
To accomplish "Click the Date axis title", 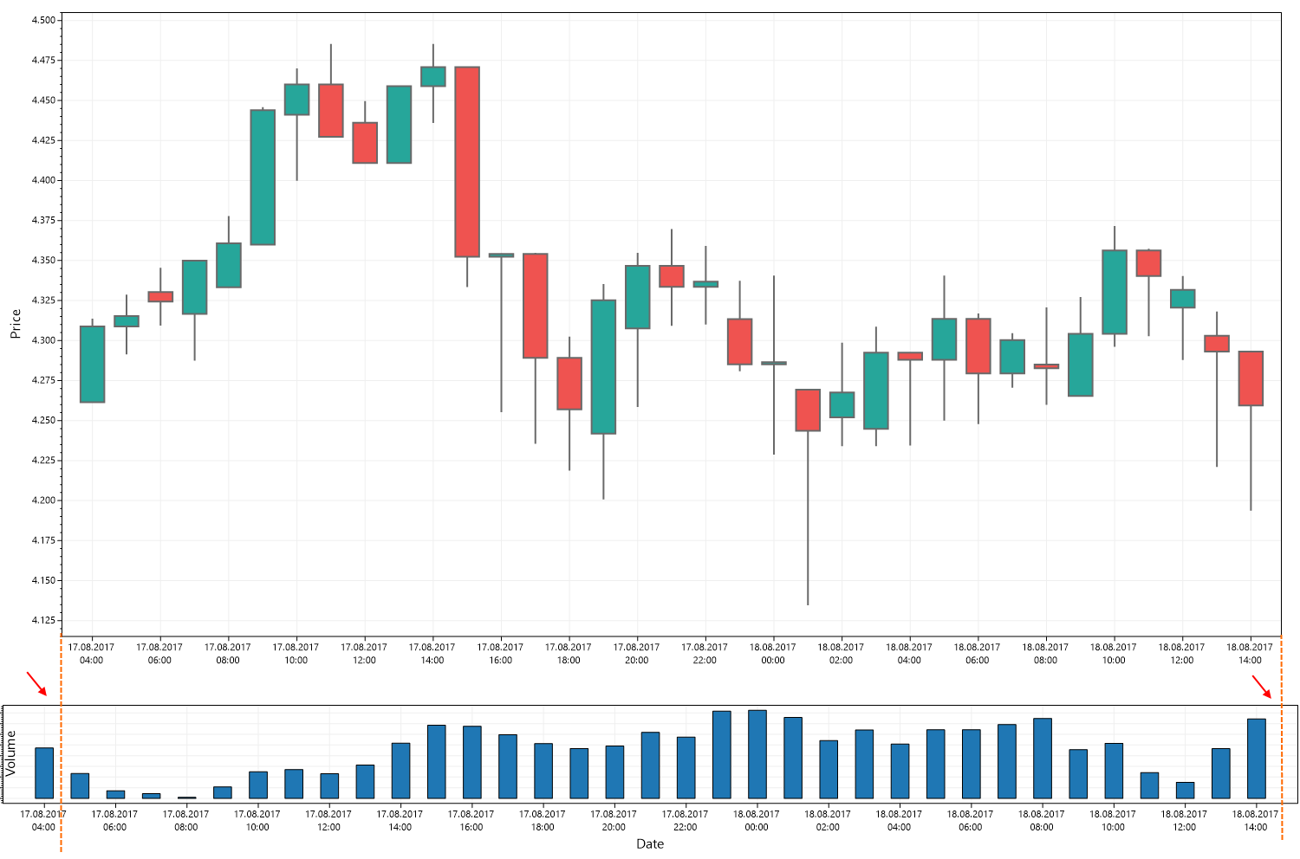I will pyautogui.click(x=650, y=844).
